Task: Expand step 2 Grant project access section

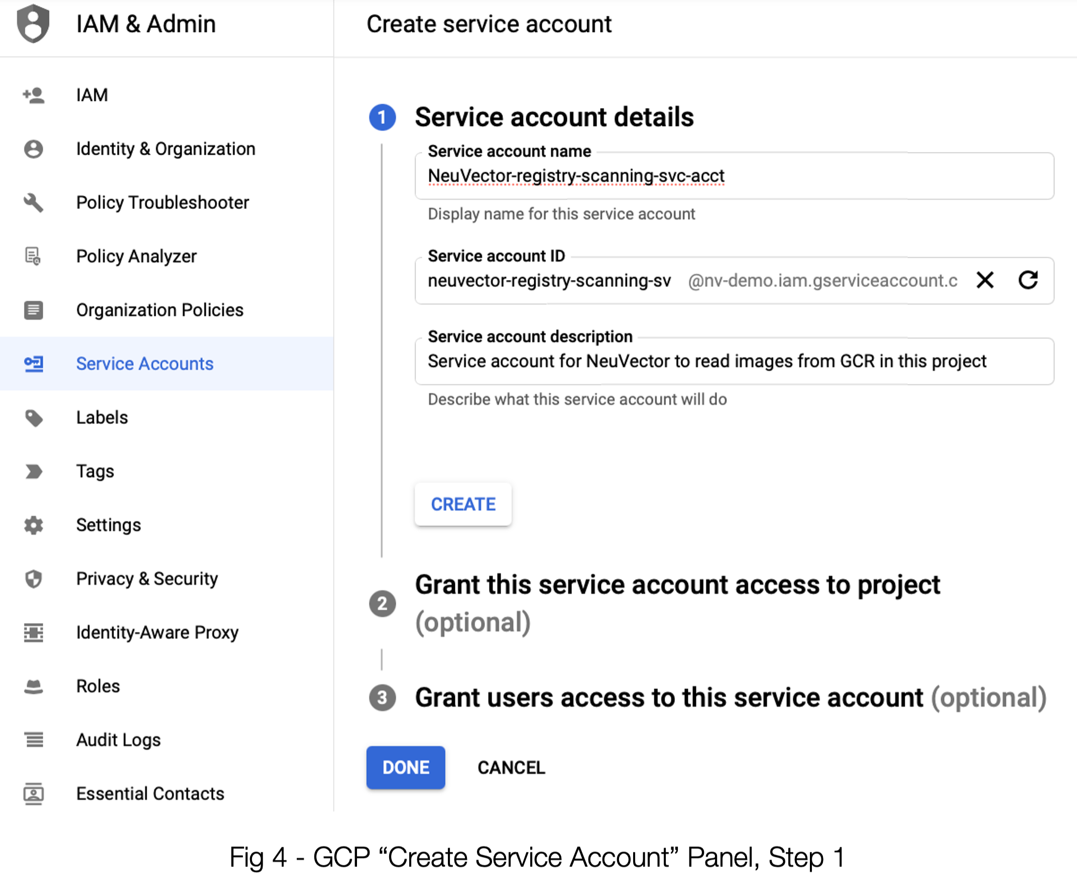Action: (x=677, y=585)
